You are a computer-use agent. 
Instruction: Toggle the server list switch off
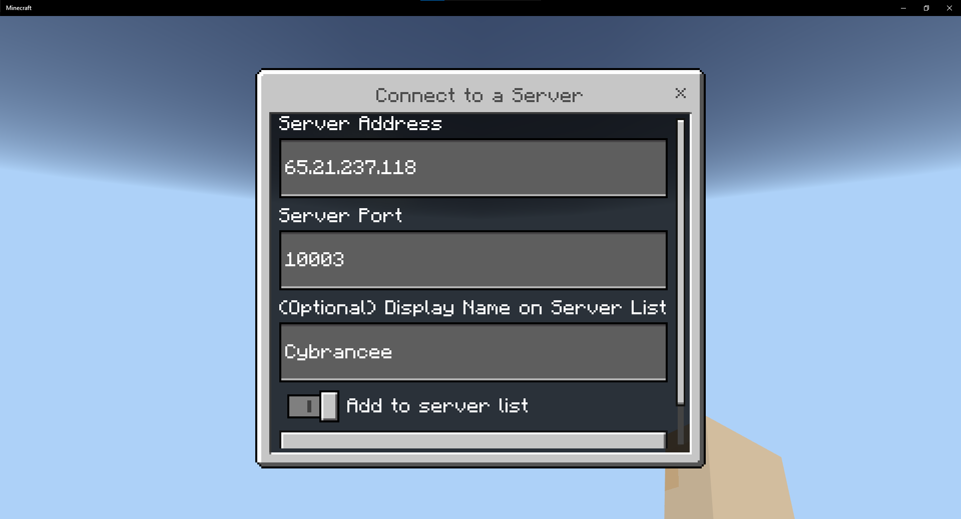tap(313, 406)
